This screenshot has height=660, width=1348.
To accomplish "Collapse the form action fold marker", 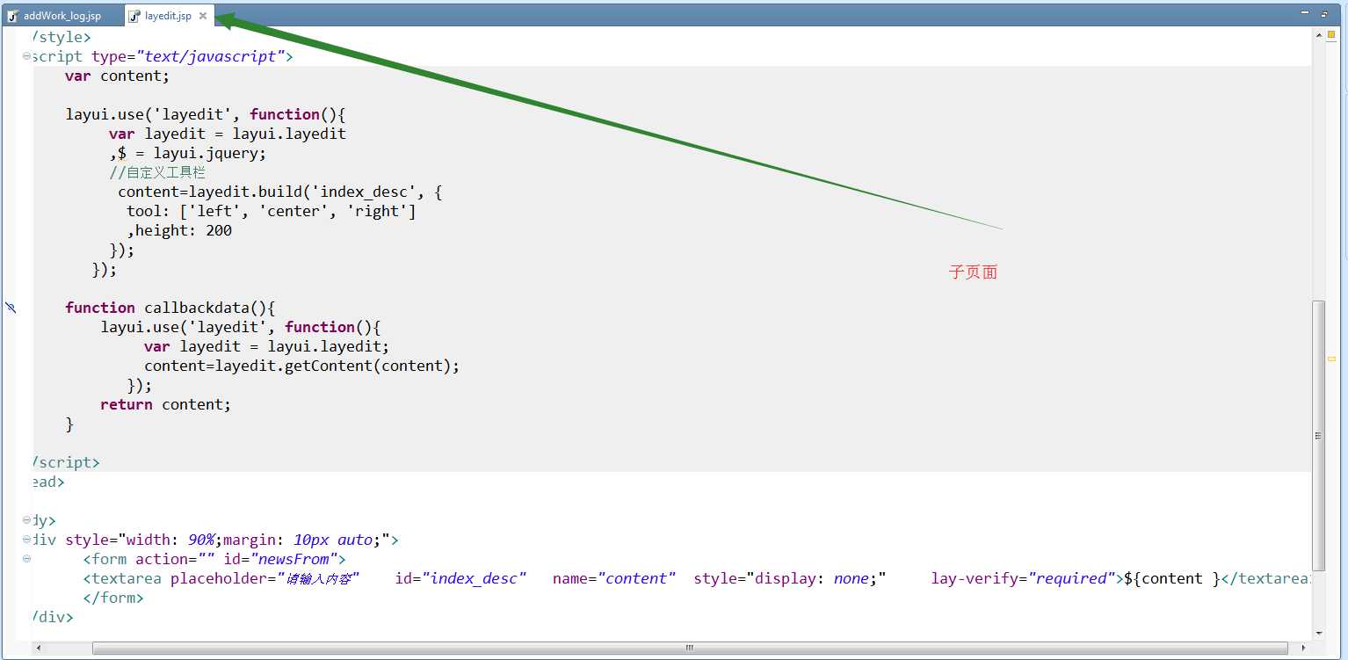I will (27, 559).
